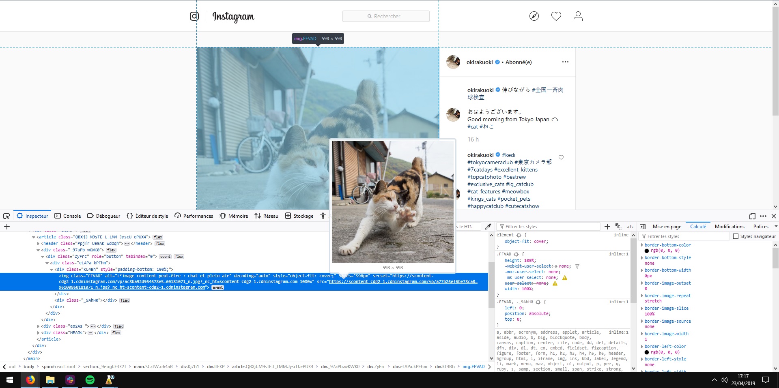Switch to Mise en page tab
The width and height of the screenshot is (779, 388).
tap(667, 227)
